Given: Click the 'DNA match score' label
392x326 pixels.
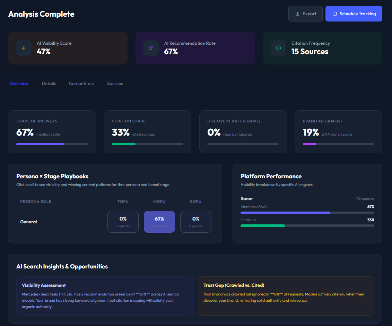Looking at the screenshot, I should coord(337,134).
